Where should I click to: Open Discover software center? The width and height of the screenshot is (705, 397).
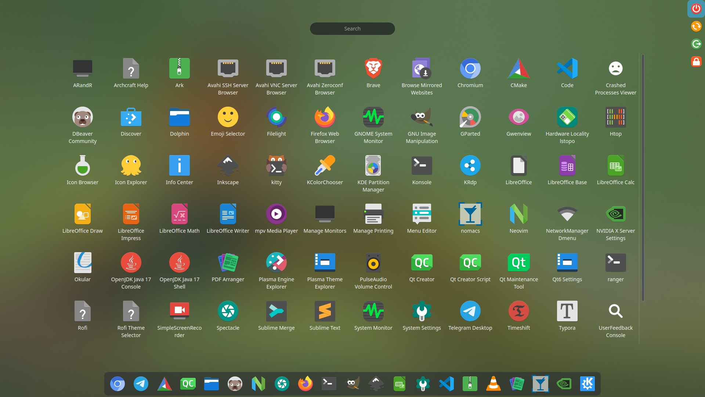131,122
